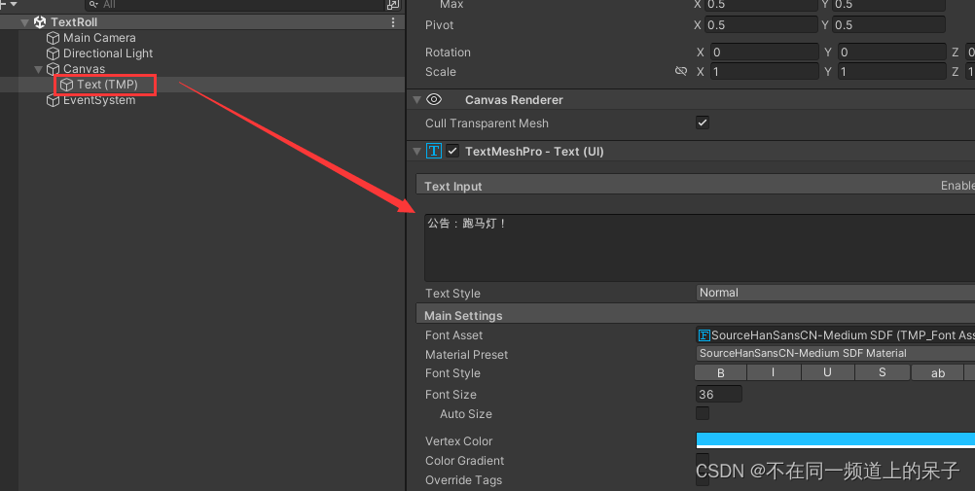Click the Main Settings section header

pyautogui.click(x=695, y=315)
